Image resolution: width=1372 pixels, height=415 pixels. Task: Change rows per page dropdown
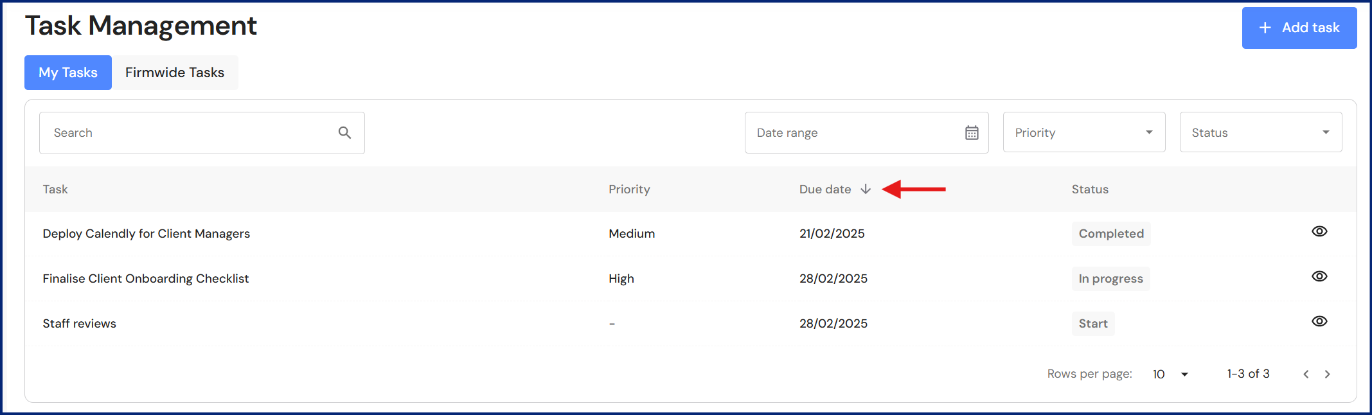(x=1170, y=374)
